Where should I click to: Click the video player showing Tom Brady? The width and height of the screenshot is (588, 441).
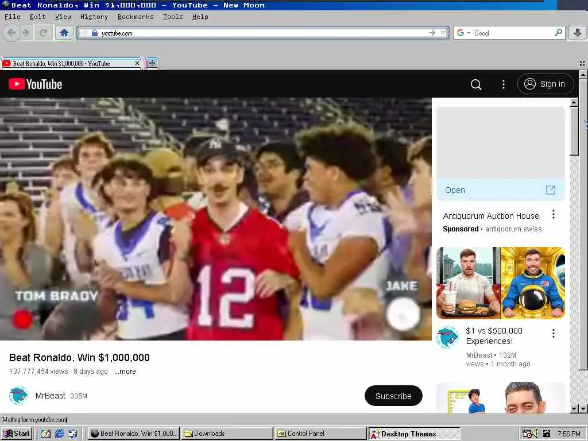(x=216, y=219)
